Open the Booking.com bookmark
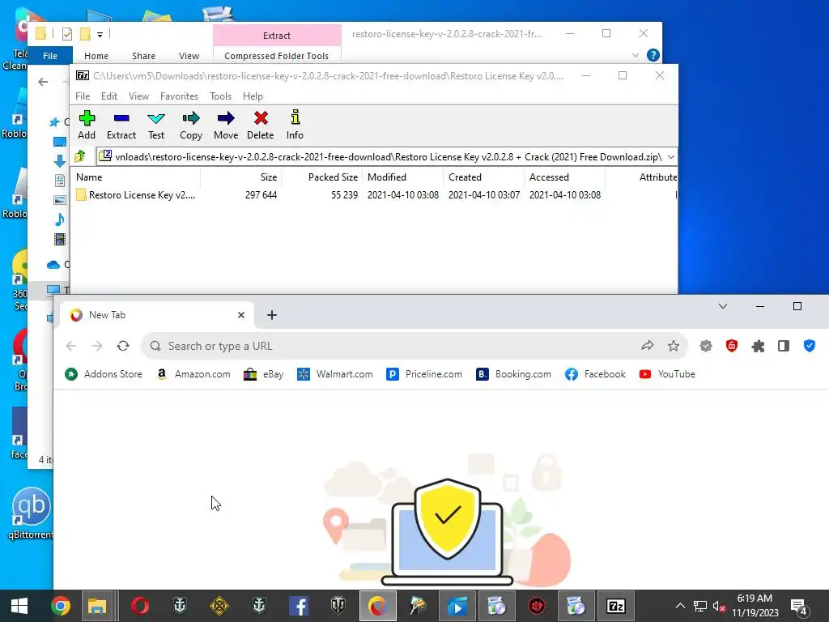Viewport: 829px width, 622px height. 513,374
